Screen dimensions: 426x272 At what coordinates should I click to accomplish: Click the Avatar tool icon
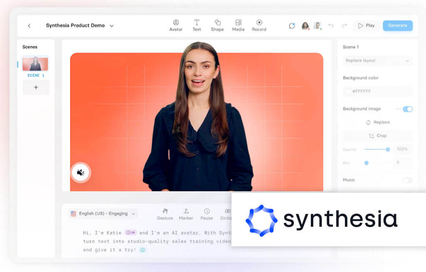click(x=176, y=23)
